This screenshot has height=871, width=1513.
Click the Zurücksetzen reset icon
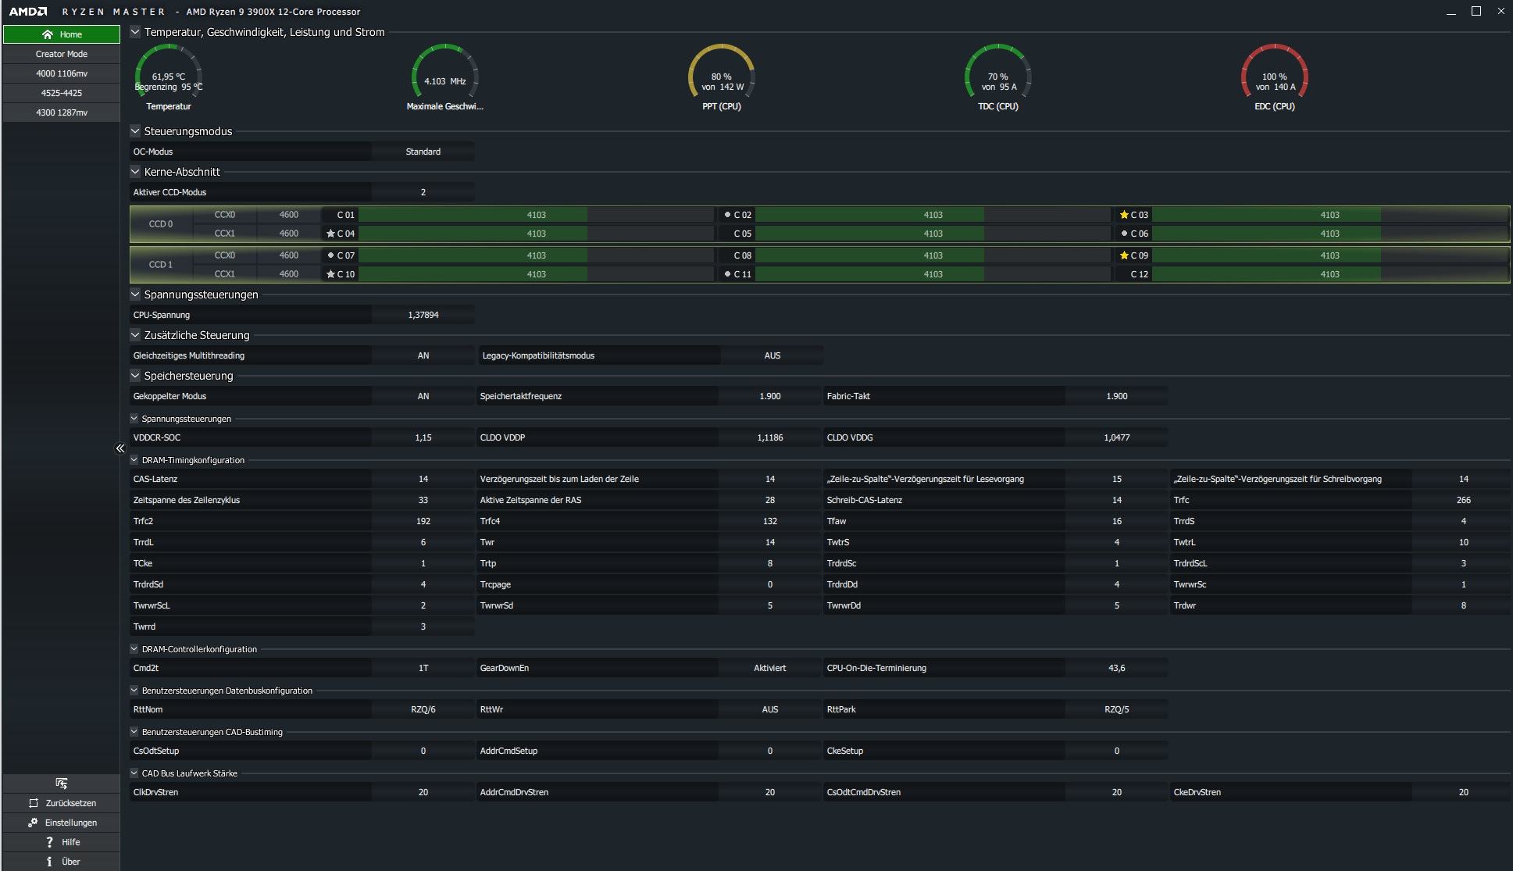[34, 803]
